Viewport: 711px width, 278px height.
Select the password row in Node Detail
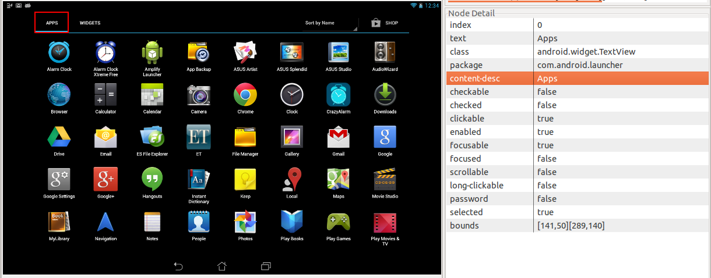[578, 198]
